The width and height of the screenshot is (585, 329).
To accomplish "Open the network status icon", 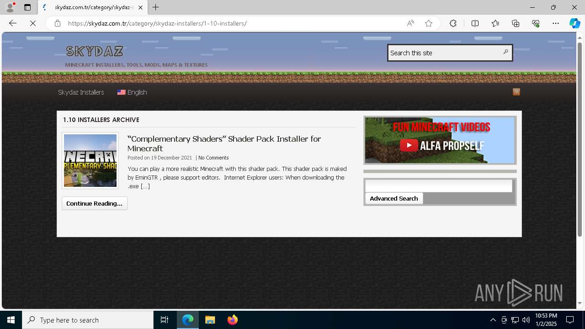I will click(x=515, y=320).
